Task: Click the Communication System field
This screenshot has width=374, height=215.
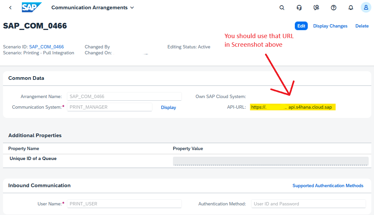Action: [109, 107]
